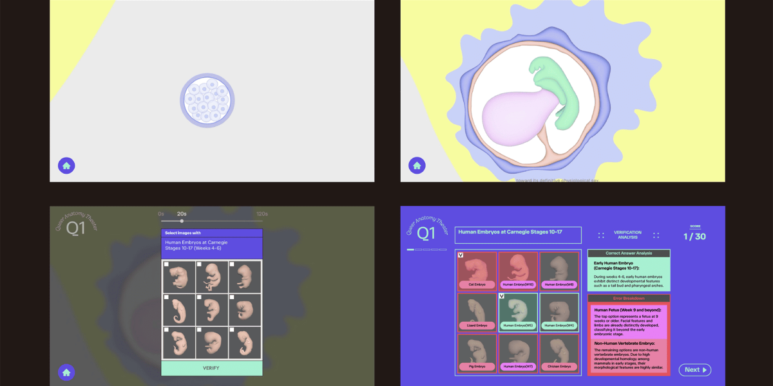Tick the checkbox on the center quiz image
Viewport: 773px width, 386px height.
(199, 297)
